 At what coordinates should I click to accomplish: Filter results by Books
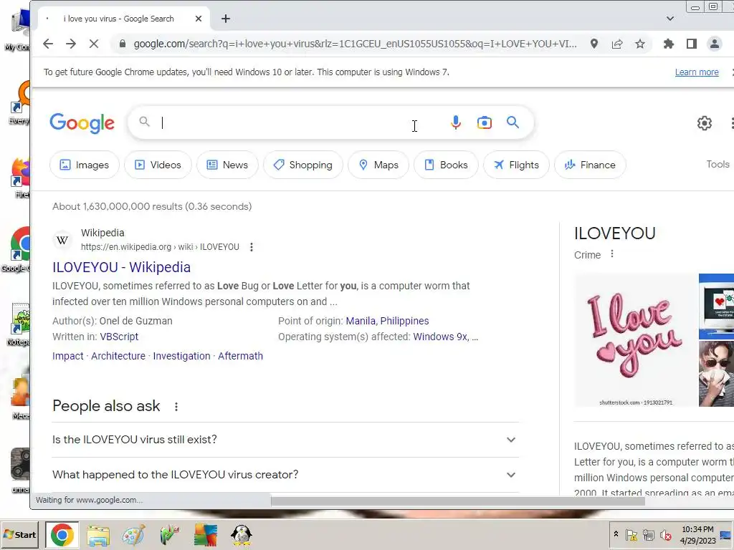tap(446, 165)
